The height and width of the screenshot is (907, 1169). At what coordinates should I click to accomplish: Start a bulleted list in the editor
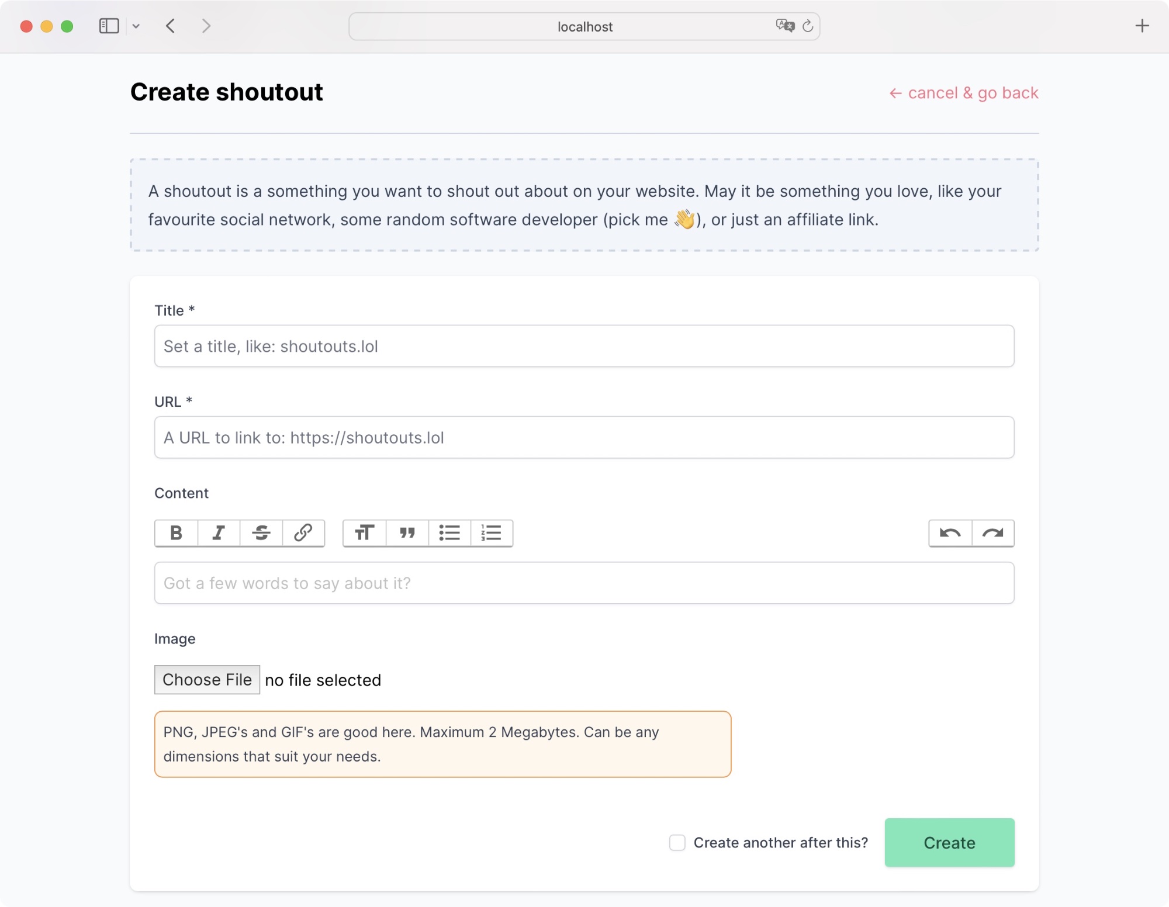click(x=449, y=533)
